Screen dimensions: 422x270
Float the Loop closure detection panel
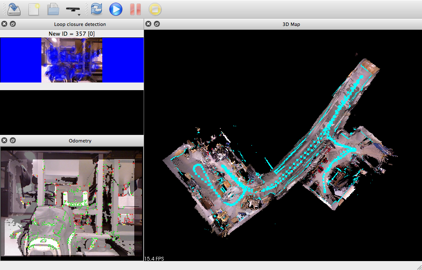13,24
